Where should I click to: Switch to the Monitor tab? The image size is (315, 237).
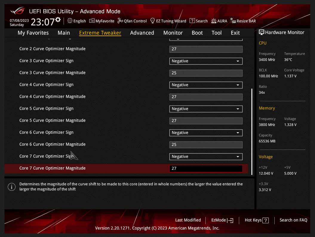point(173,33)
